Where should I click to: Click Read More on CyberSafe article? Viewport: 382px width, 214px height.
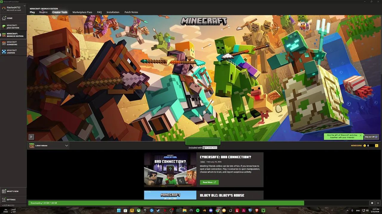tap(209, 182)
